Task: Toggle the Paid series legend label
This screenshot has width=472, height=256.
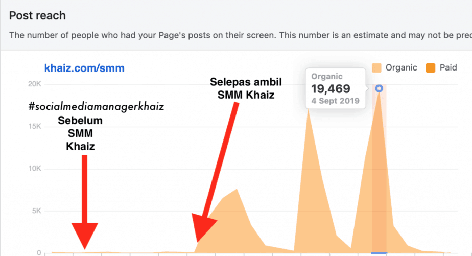Action: pos(449,67)
